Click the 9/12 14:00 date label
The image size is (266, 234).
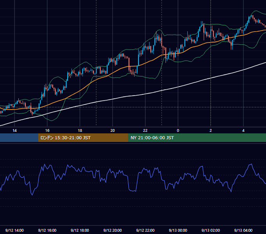tap(14, 230)
